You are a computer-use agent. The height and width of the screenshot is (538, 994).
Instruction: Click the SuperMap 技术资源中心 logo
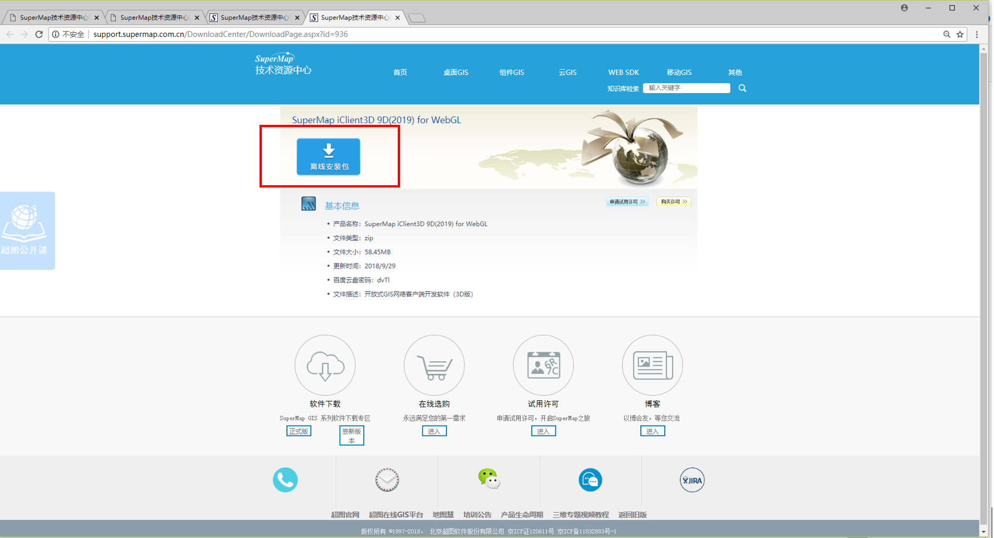[x=283, y=64]
